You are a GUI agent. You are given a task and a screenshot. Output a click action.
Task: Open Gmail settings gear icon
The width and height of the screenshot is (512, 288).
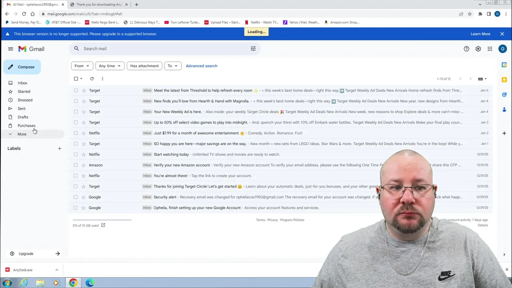coord(478,49)
